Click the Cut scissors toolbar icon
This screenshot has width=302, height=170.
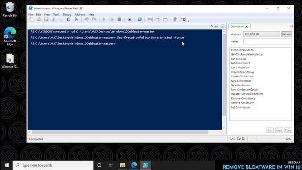(54, 19)
